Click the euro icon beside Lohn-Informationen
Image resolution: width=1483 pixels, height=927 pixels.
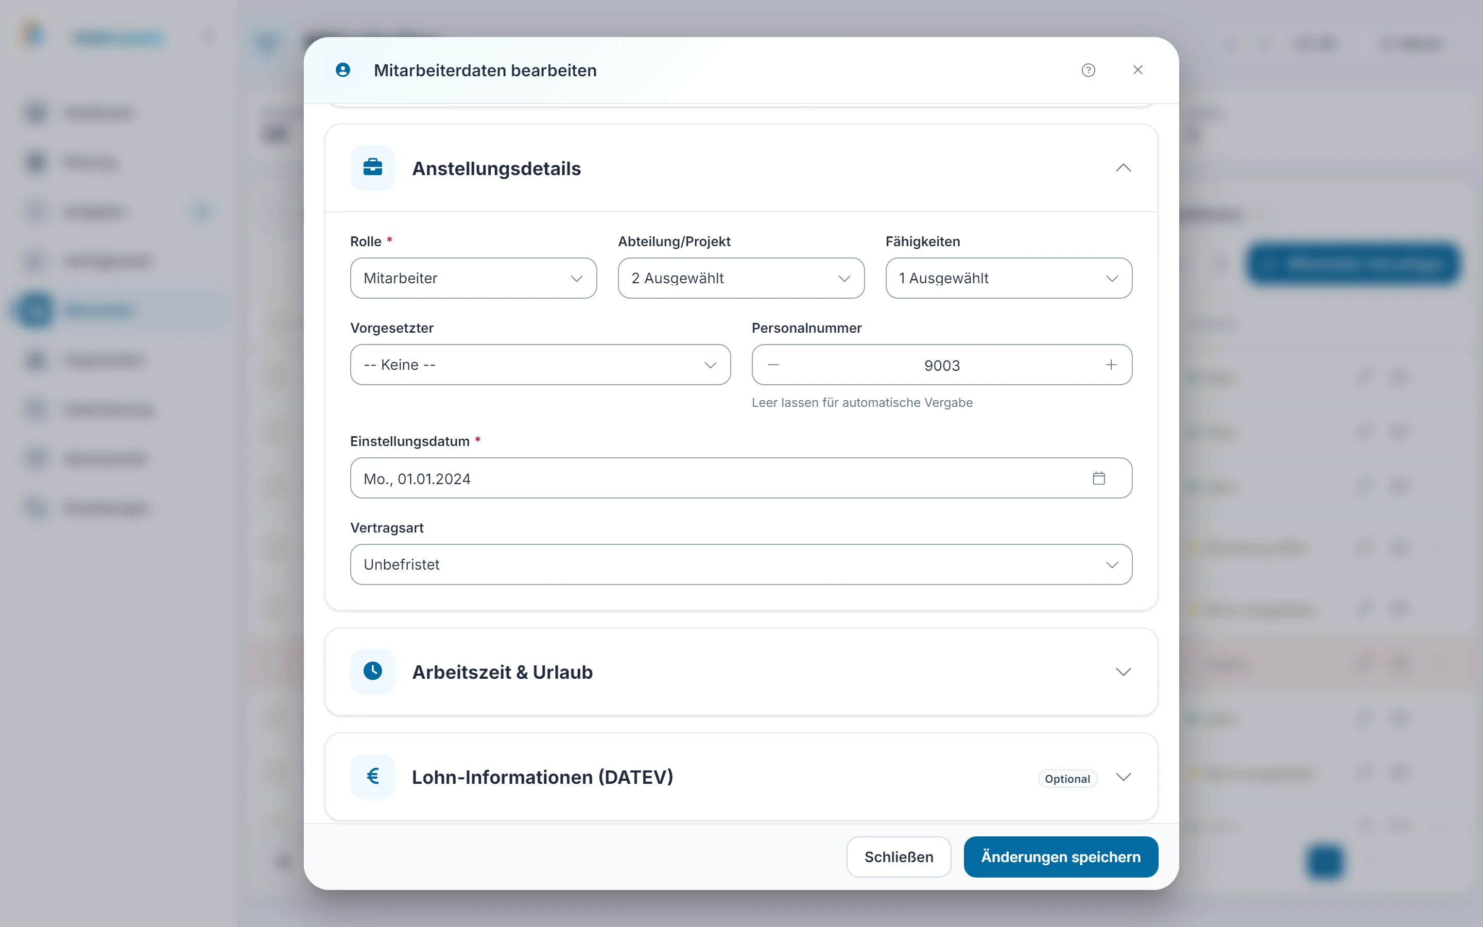373,776
